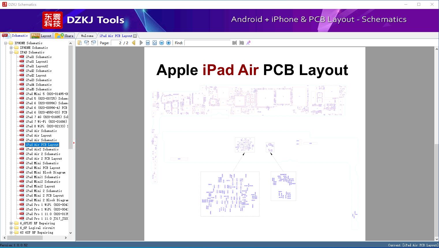Click the Fit Width icon

coord(147,42)
